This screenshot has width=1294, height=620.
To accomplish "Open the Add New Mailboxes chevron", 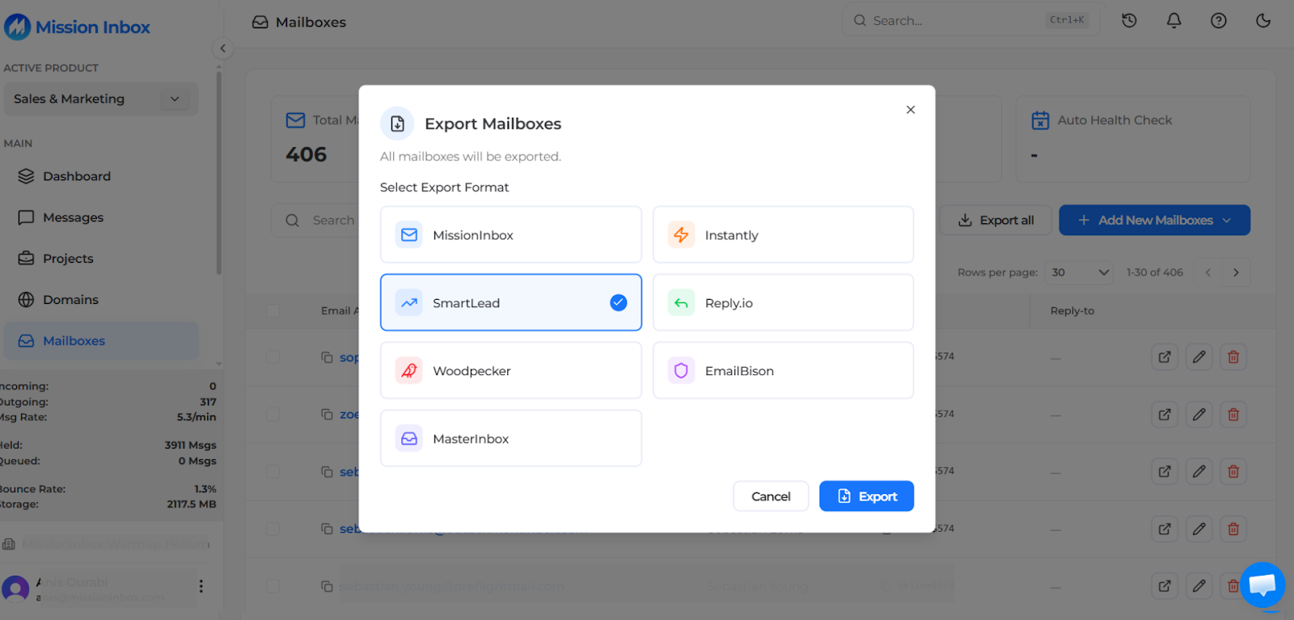I will coord(1227,220).
